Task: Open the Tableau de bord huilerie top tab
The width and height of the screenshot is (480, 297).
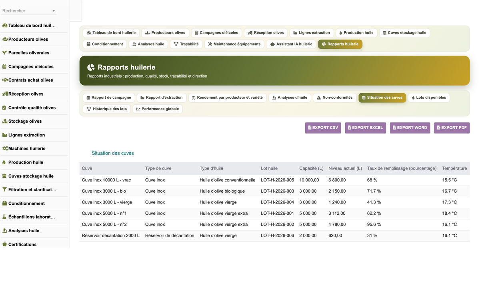Action: [111, 33]
